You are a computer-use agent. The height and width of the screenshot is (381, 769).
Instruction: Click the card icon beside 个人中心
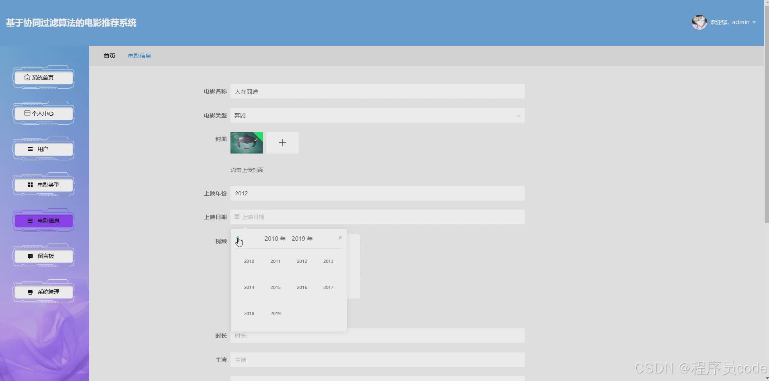(27, 113)
